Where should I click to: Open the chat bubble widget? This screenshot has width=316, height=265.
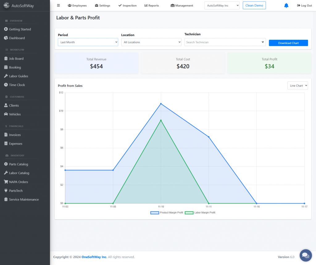pos(306,255)
